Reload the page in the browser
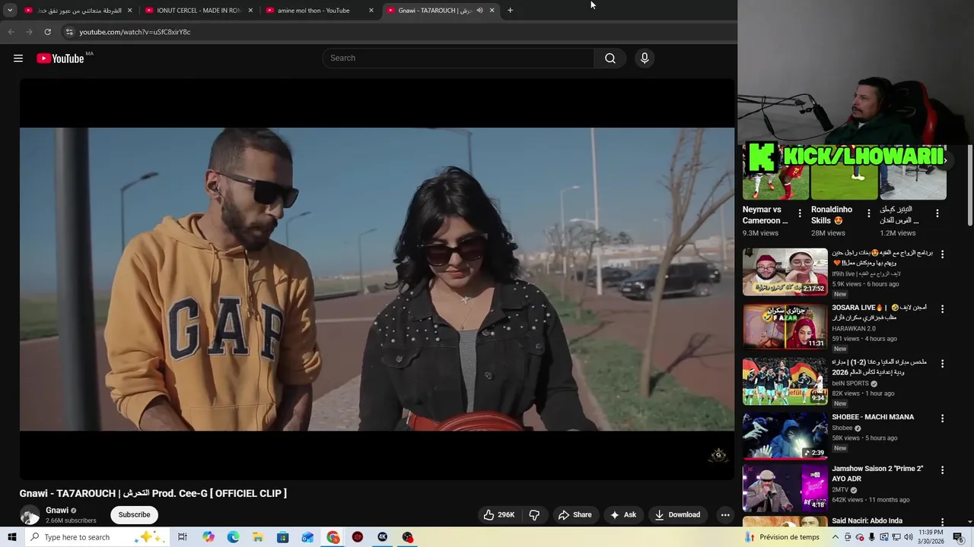The width and height of the screenshot is (974, 547). point(47,32)
